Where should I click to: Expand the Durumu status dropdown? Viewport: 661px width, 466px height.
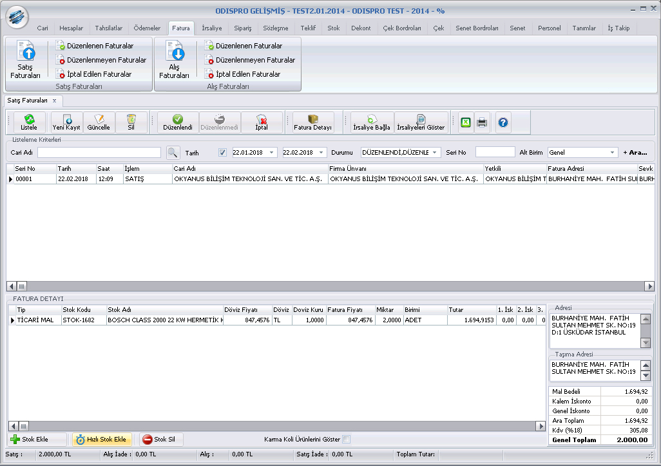436,153
